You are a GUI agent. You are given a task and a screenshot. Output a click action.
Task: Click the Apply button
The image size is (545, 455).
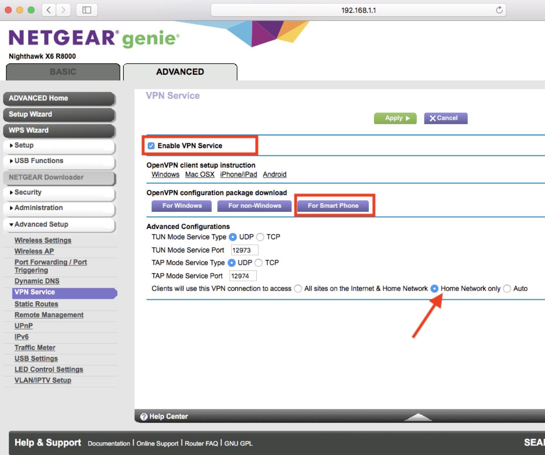coord(395,118)
